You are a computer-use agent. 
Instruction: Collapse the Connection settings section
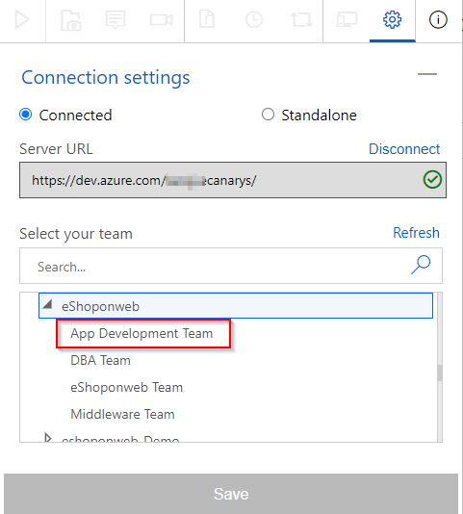(x=427, y=74)
